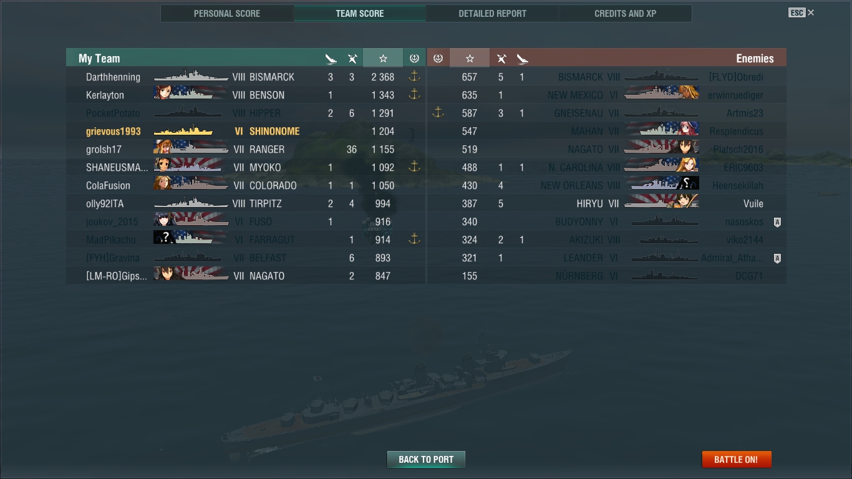This screenshot has height=479, width=852.
Task: Click the Back to Port button
Action: (426, 460)
